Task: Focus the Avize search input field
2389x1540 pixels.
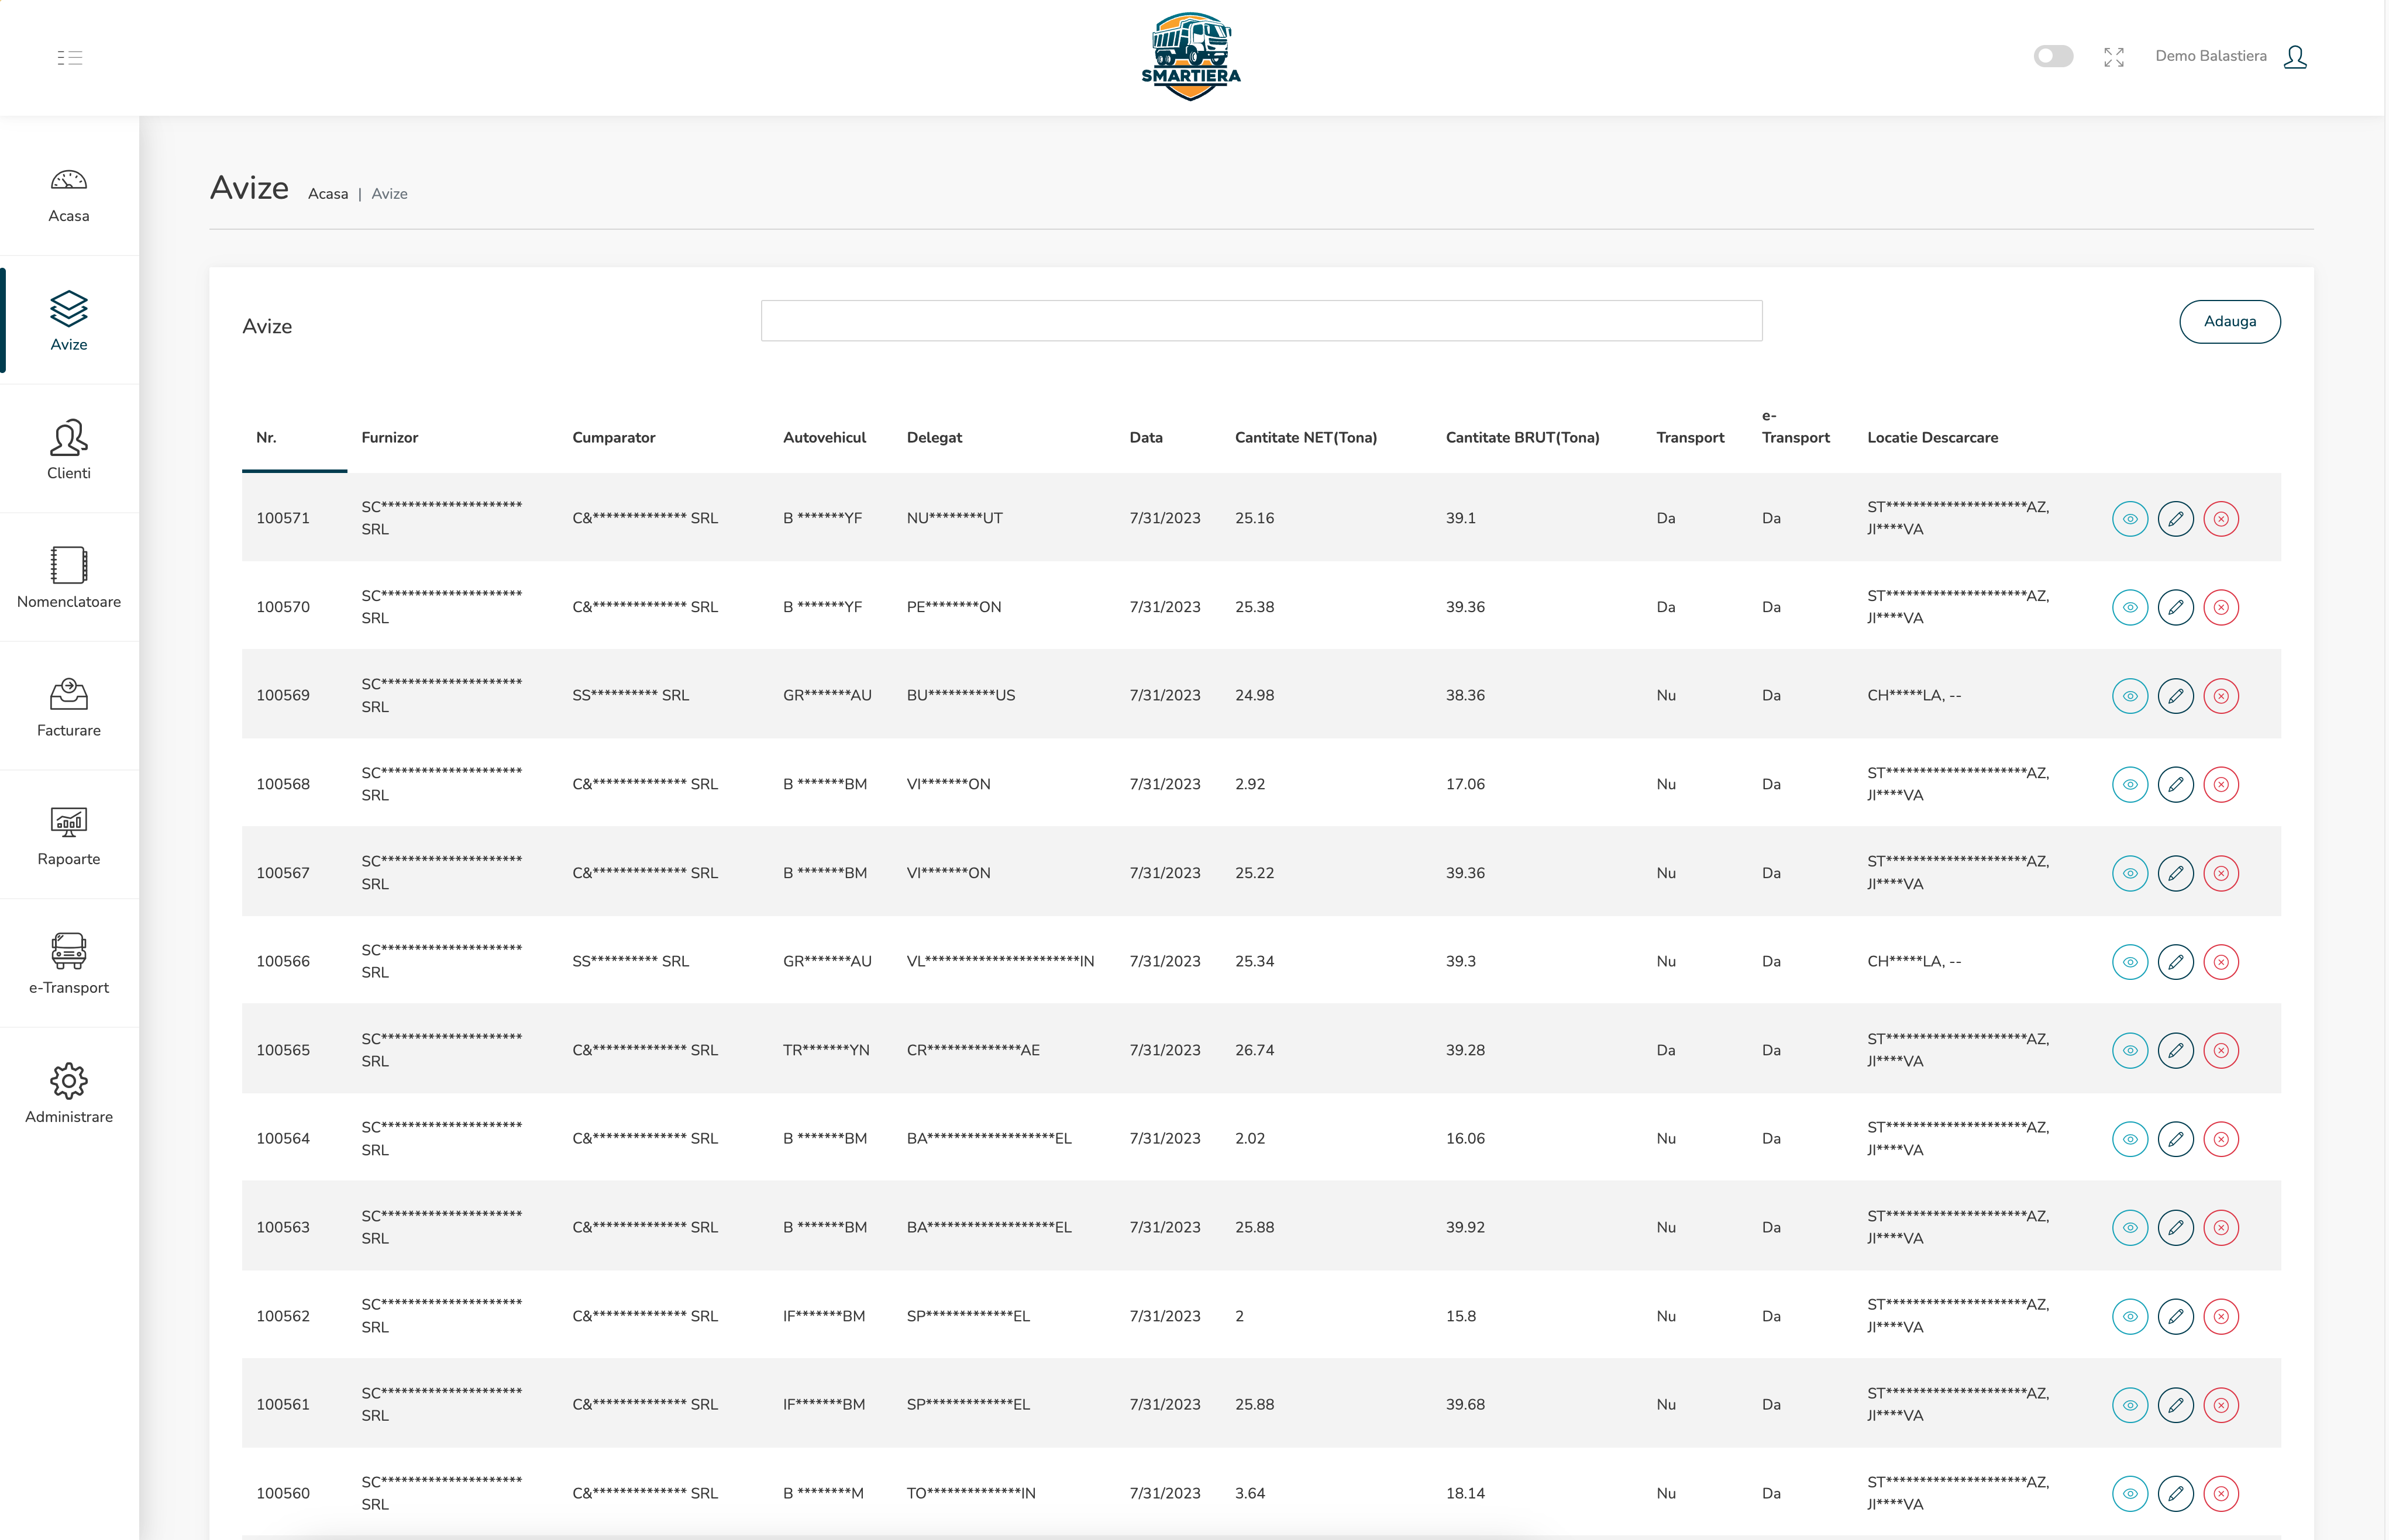Action: 1261,321
